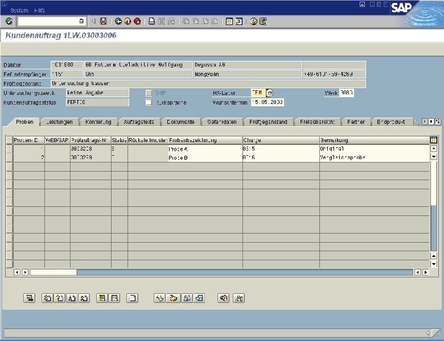Click last-page button in table button row
The image size is (444, 341).
click(84, 298)
